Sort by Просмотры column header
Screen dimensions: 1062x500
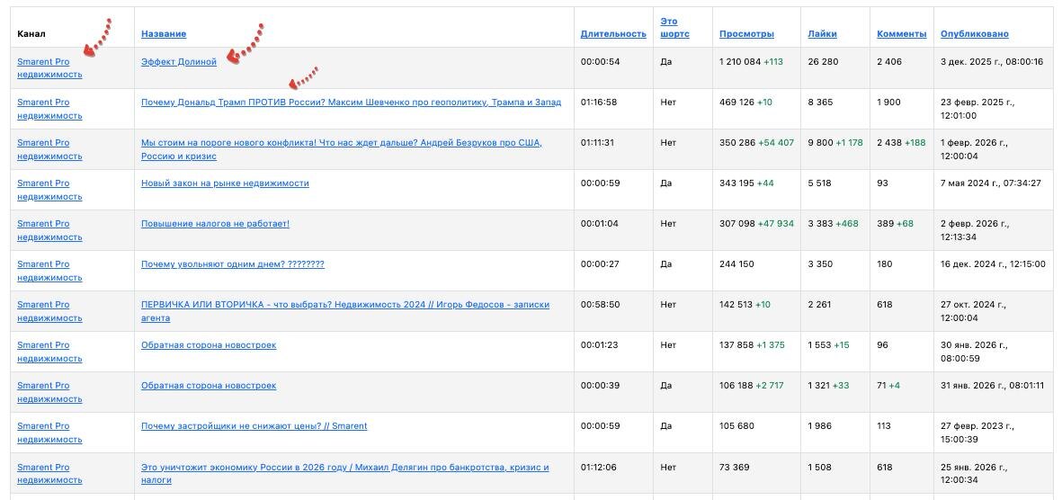click(746, 34)
